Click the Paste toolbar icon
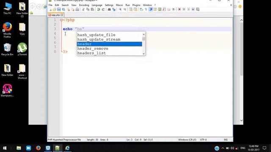 [92, 9]
